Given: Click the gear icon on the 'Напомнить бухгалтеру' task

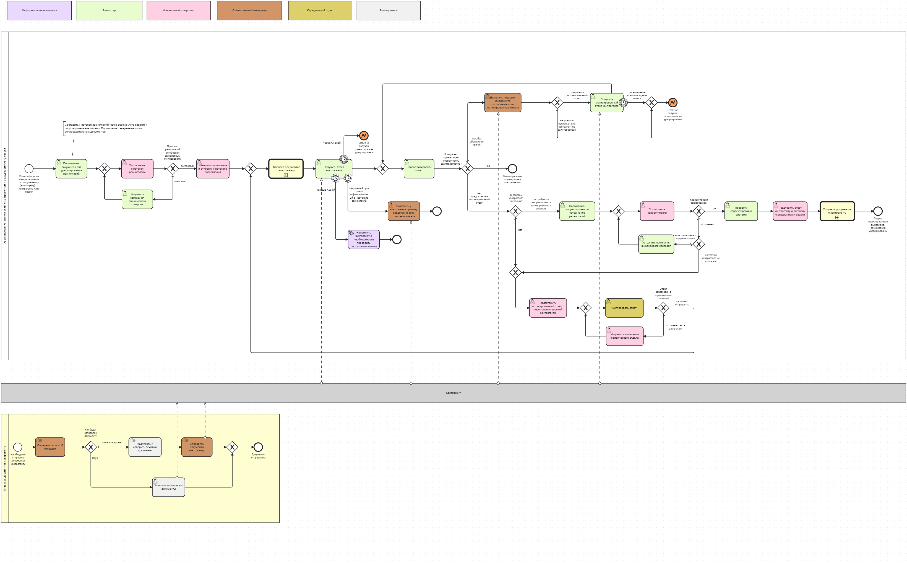Looking at the screenshot, I should (x=351, y=233).
